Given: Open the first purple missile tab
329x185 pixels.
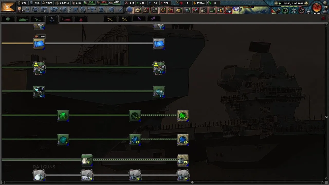Looking at the screenshot, I should (139, 19).
